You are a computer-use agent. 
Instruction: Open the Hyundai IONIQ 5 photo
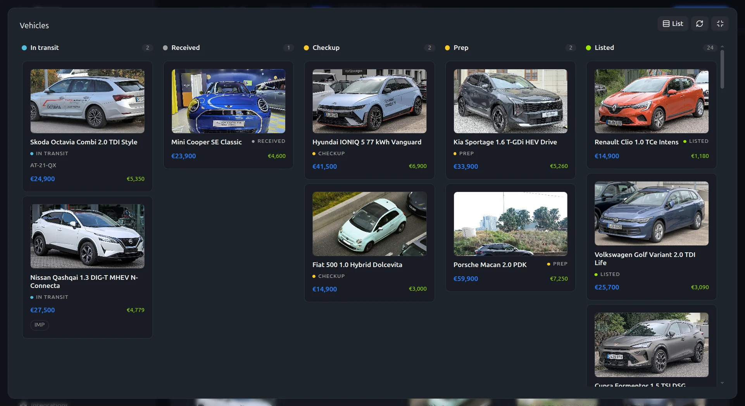(370, 101)
